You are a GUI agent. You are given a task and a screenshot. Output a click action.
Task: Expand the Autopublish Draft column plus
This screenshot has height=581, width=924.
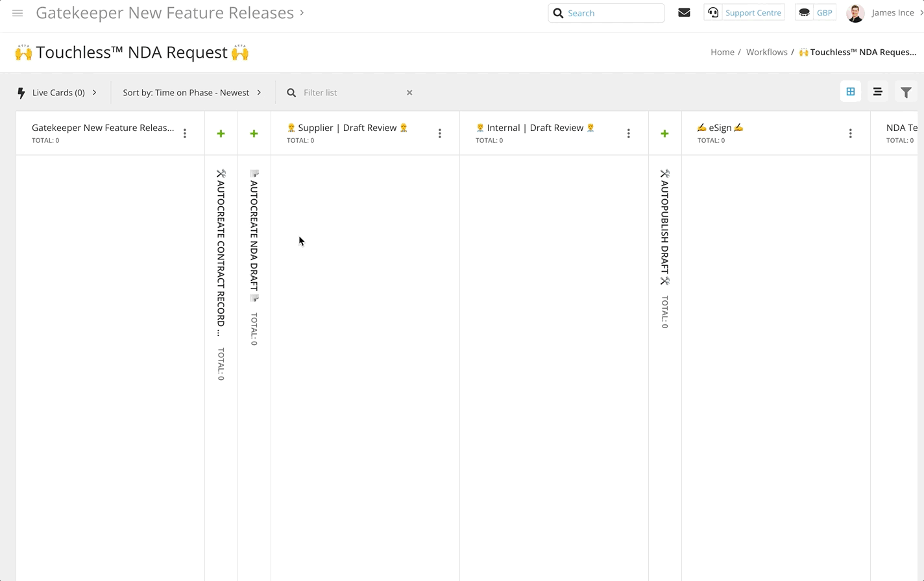tap(664, 134)
